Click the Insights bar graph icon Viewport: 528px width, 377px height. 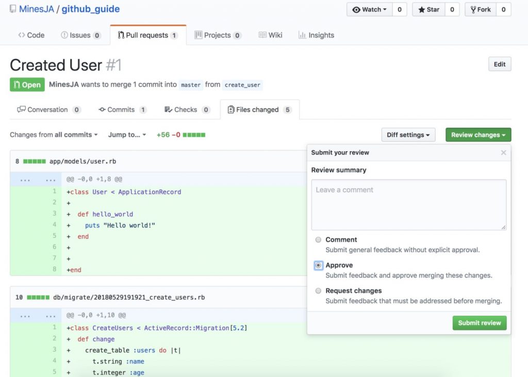(x=302, y=35)
